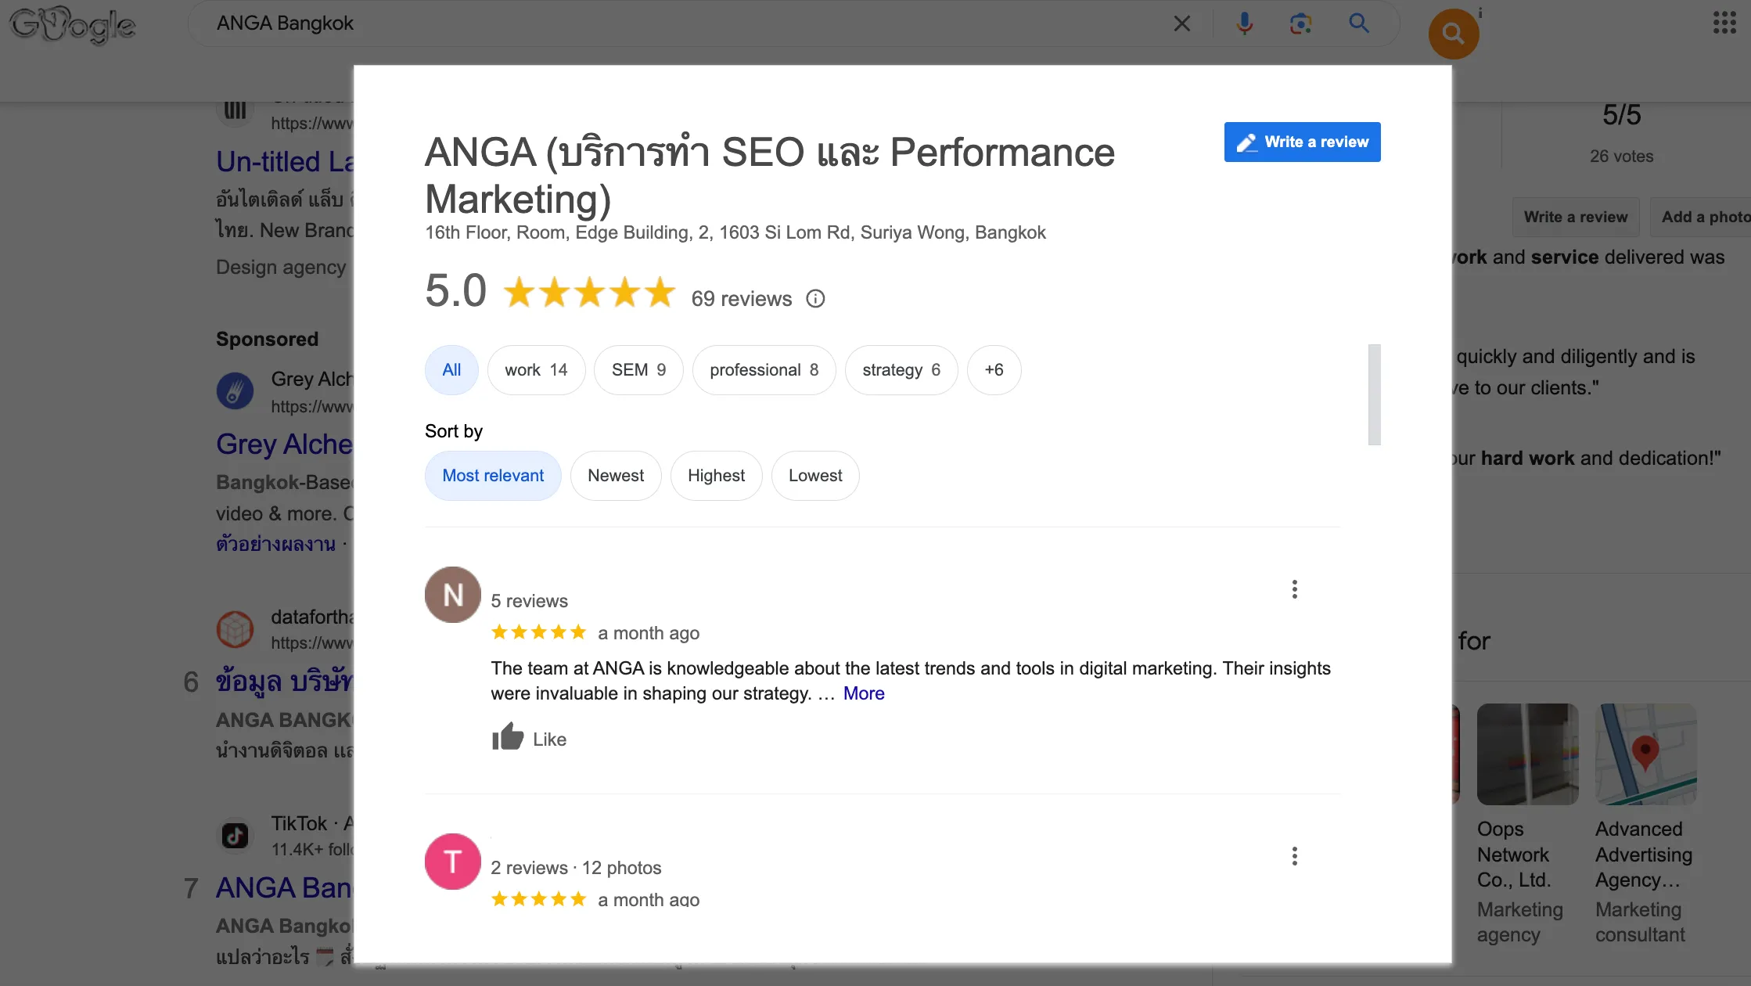Filter reviews by strategy topic

pyautogui.click(x=901, y=370)
